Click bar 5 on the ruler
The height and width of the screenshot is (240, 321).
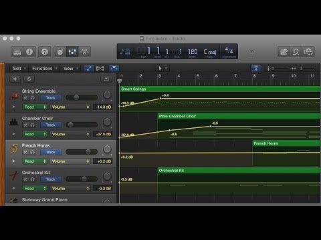click(x=197, y=76)
